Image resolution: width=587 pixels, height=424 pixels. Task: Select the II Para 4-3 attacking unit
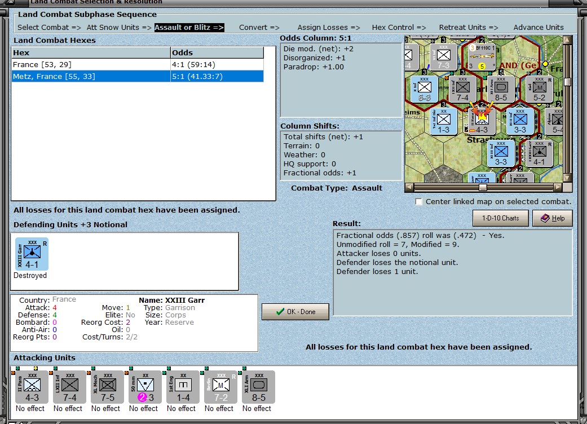pos(32,387)
